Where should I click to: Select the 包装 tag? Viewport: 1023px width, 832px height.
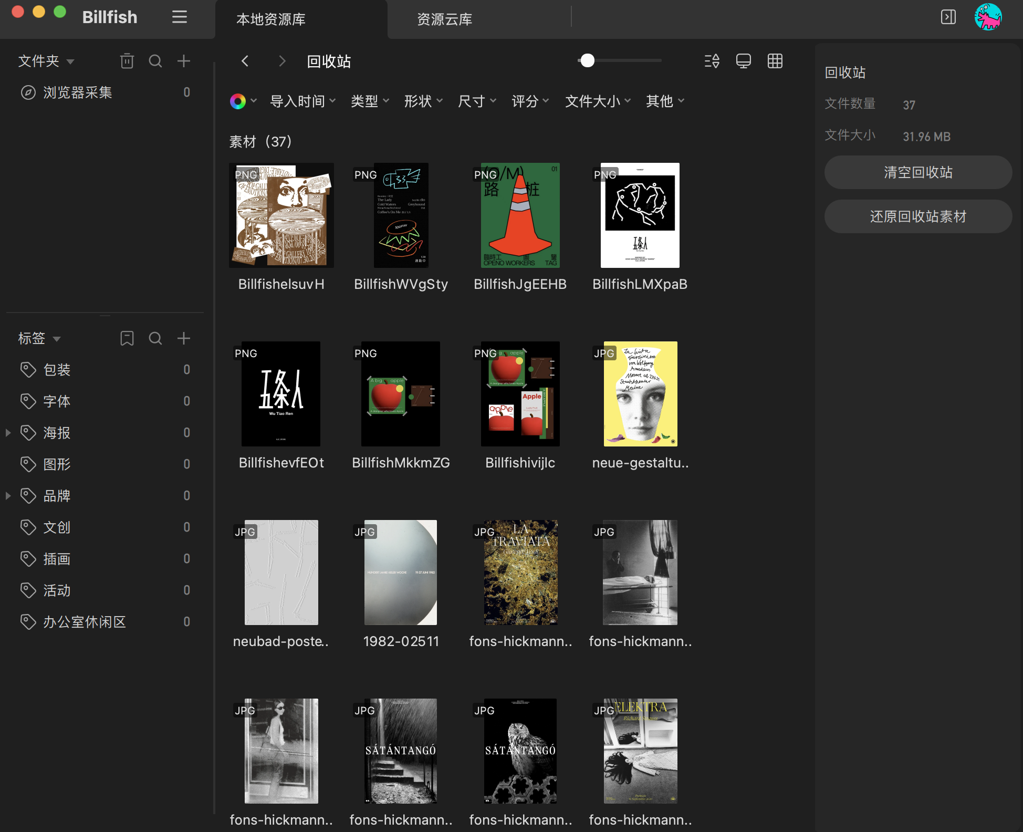(105, 370)
